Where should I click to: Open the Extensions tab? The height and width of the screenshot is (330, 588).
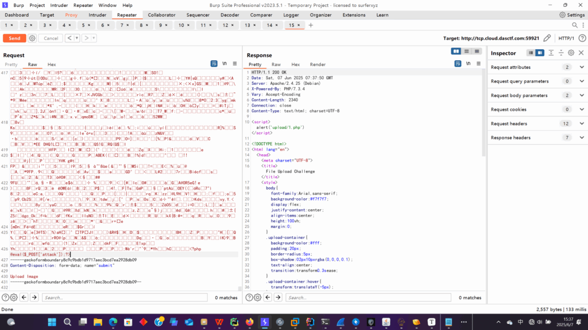pos(354,15)
